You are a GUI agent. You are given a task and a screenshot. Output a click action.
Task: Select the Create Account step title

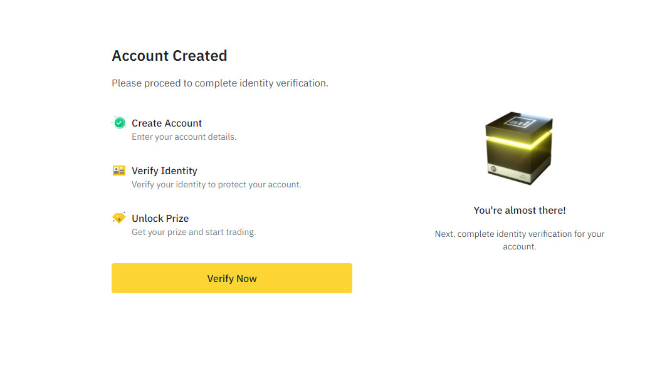[x=167, y=123]
